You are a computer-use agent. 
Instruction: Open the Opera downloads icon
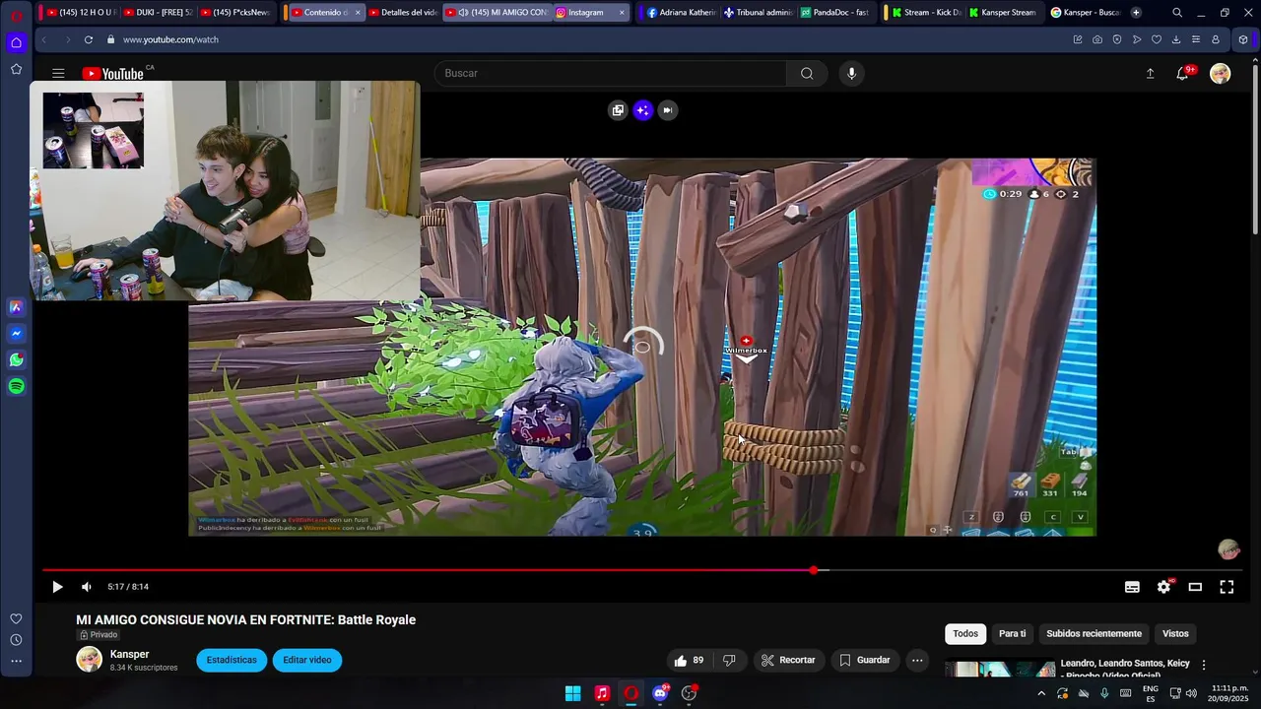1176,39
